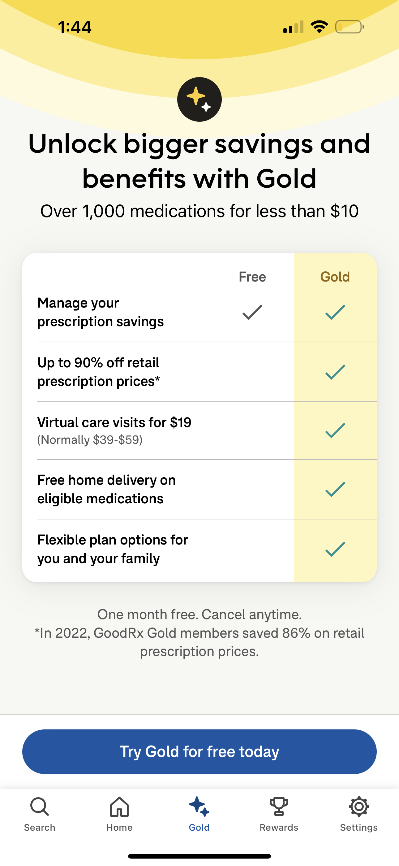Image resolution: width=399 pixels, height=866 pixels.
Task: Open Settings using the gear icon
Action: pyautogui.click(x=359, y=807)
